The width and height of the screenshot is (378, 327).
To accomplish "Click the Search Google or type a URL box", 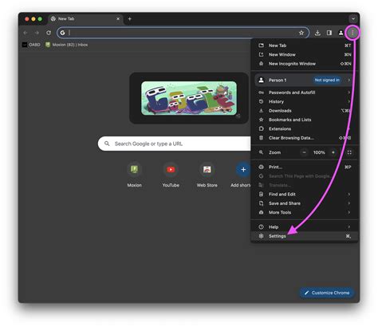I will pos(174,144).
